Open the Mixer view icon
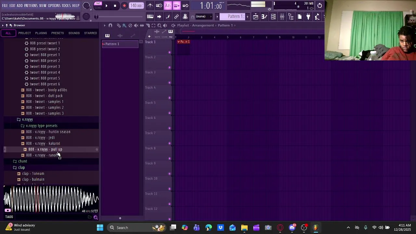 [x=282, y=17]
